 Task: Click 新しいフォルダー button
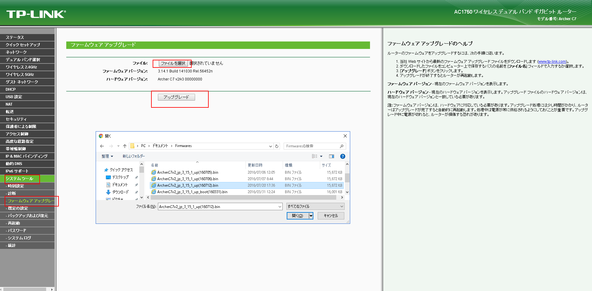(x=134, y=156)
